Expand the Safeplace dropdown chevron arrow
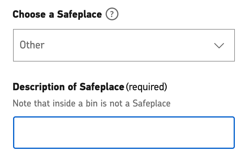This screenshot has height=159, width=252. pos(219,46)
